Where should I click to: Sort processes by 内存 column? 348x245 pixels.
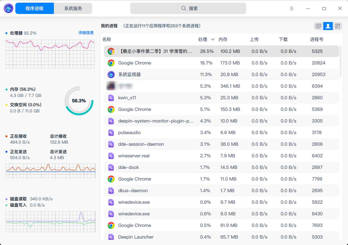pyautogui.click(x=223, y=39)
